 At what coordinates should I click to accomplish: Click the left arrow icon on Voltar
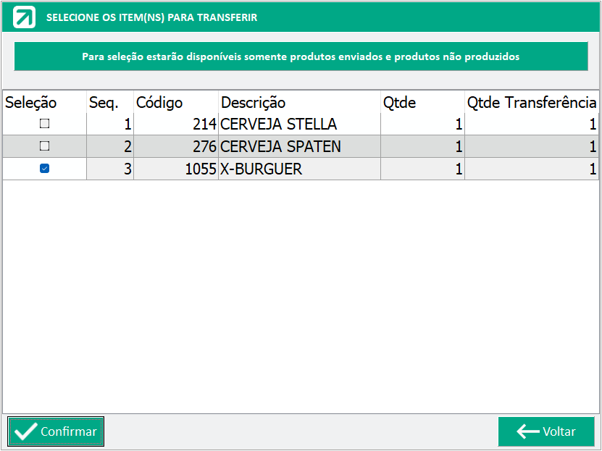(528, 431)
